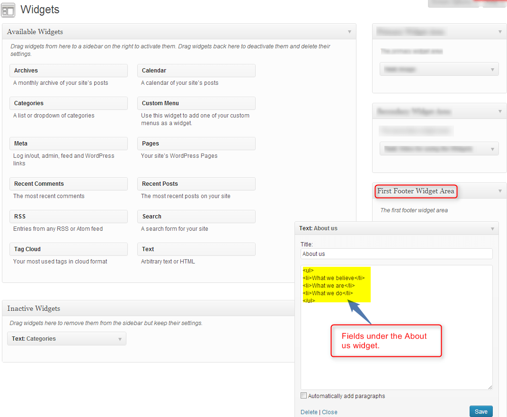Click the Widgets page icon

coord(8,9)
